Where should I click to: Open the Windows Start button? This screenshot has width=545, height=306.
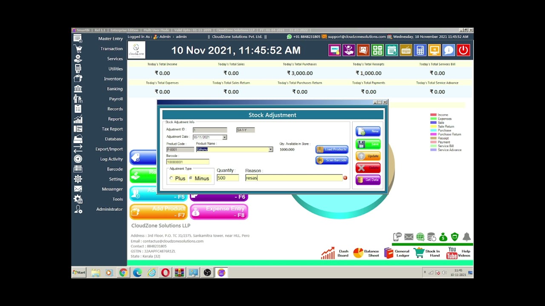(x=79, y=272)
